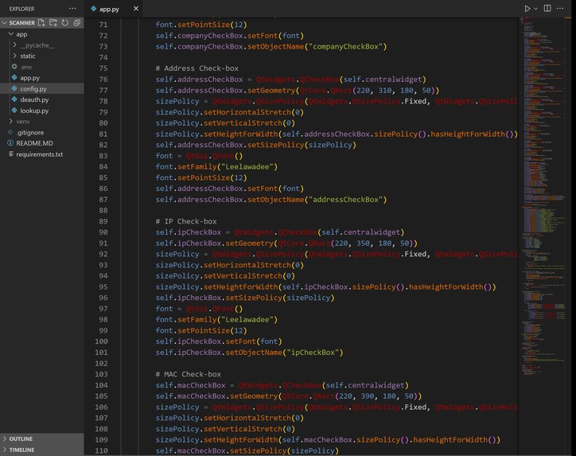Collapse all folders in Explorer
Image resolution: width=576 pixels, height=456 pixels.
pyautogui.click(x=76, y=23)
